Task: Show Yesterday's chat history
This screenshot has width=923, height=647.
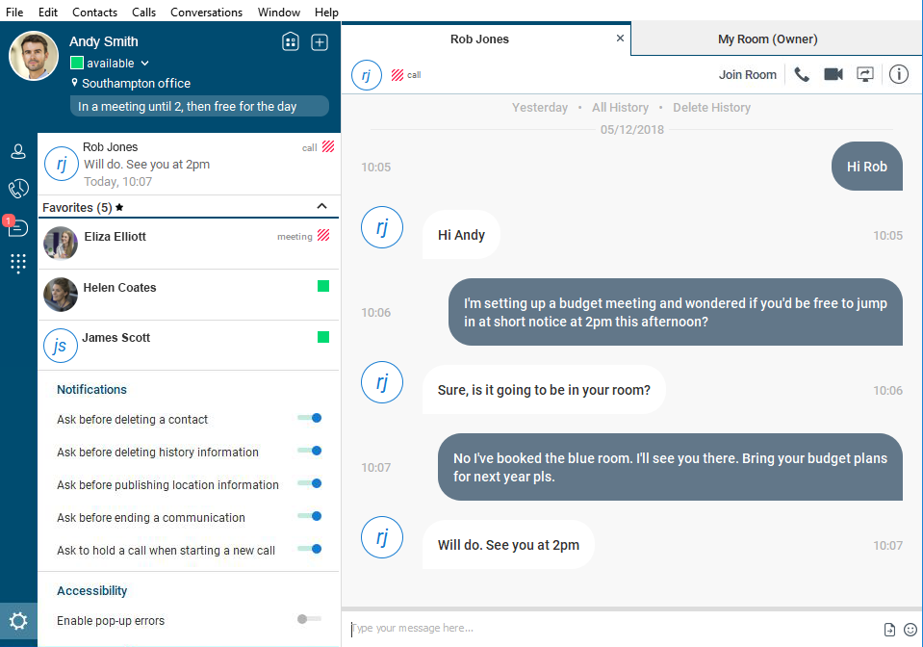Action: (540, 107)
